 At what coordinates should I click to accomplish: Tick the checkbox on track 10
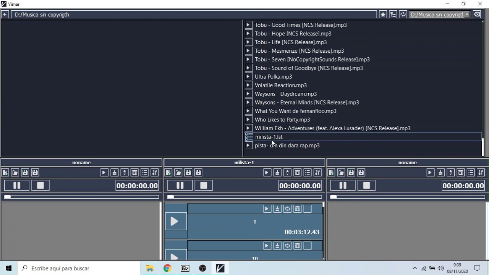pyautogui.click(x=308, y=246)
